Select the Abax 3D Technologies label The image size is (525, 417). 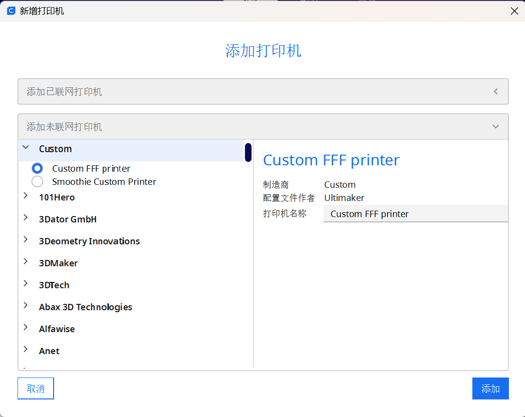(85, 307)
